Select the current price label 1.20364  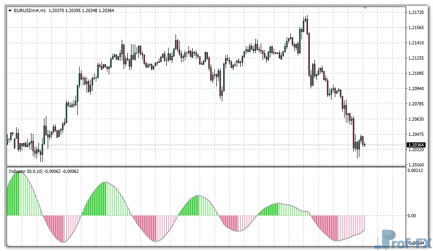pos(417,145)
